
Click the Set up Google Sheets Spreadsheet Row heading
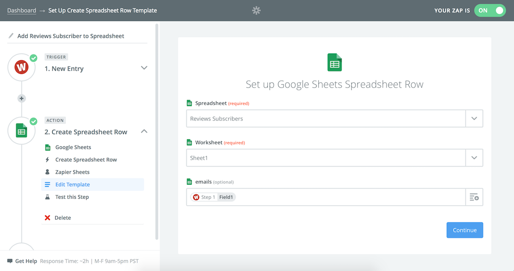coord(335,84)
